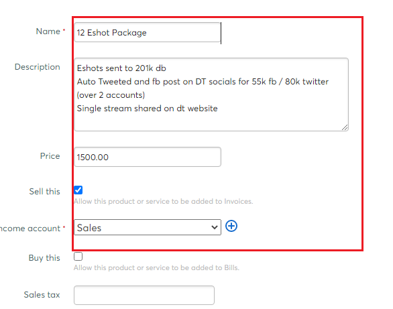393x309 pixels.
Task: Click the Buy this label
Action: 44,258
